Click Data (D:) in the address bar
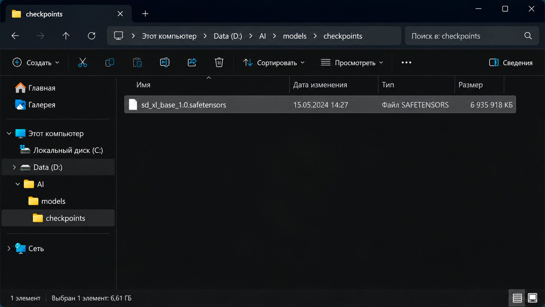The image size is (545, 307). [x=228, y=36]
